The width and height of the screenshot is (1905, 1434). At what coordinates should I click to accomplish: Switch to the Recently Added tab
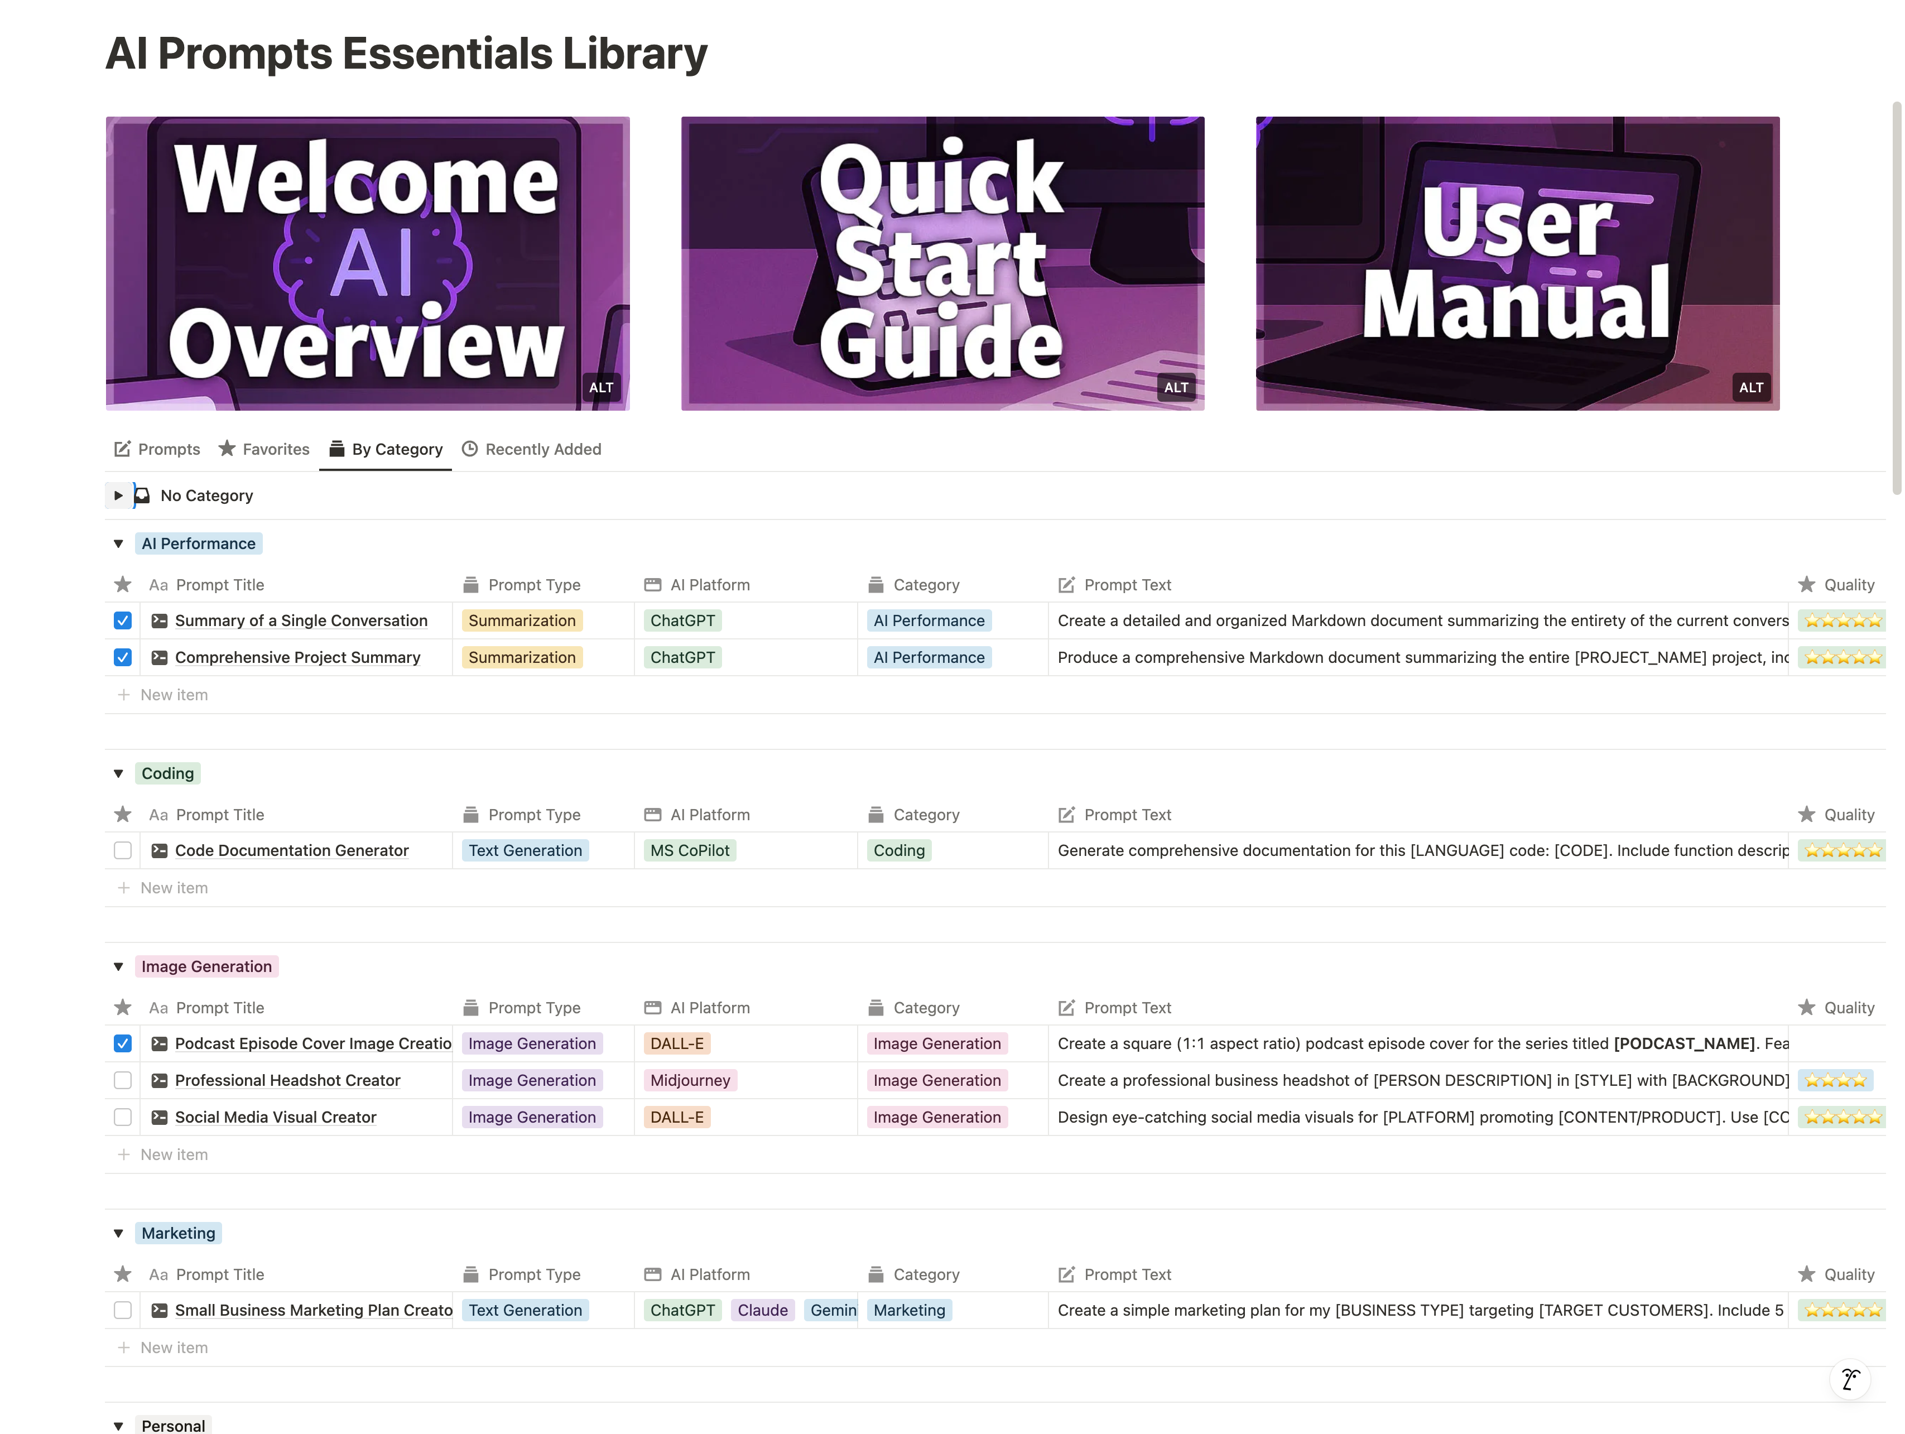[x=531, y=449]
